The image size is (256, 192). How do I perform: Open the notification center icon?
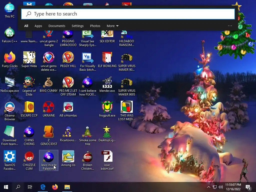click(248, 187)
